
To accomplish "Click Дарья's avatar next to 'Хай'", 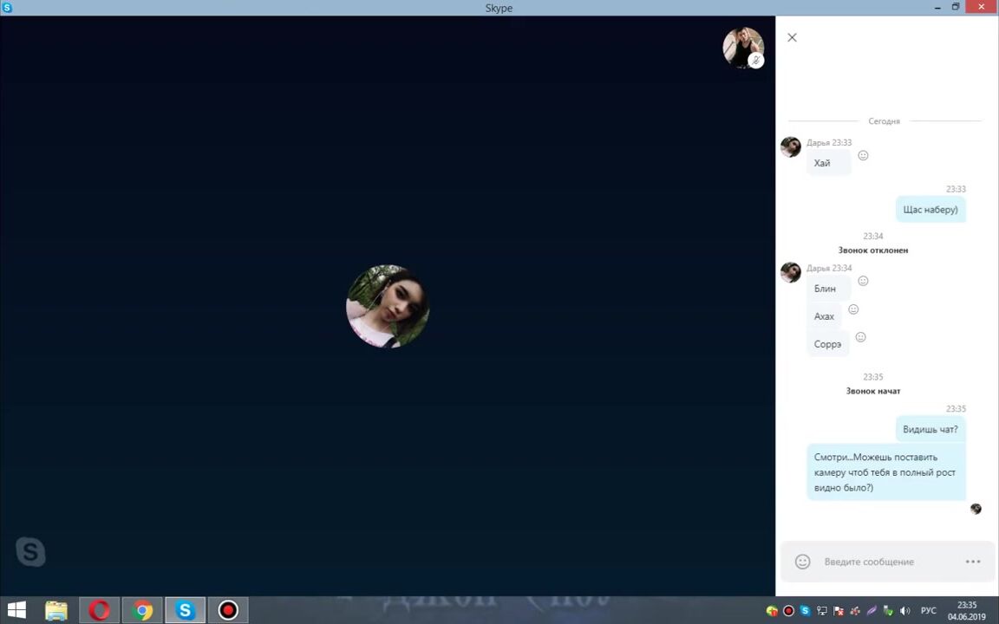I will tap(790, 146).
